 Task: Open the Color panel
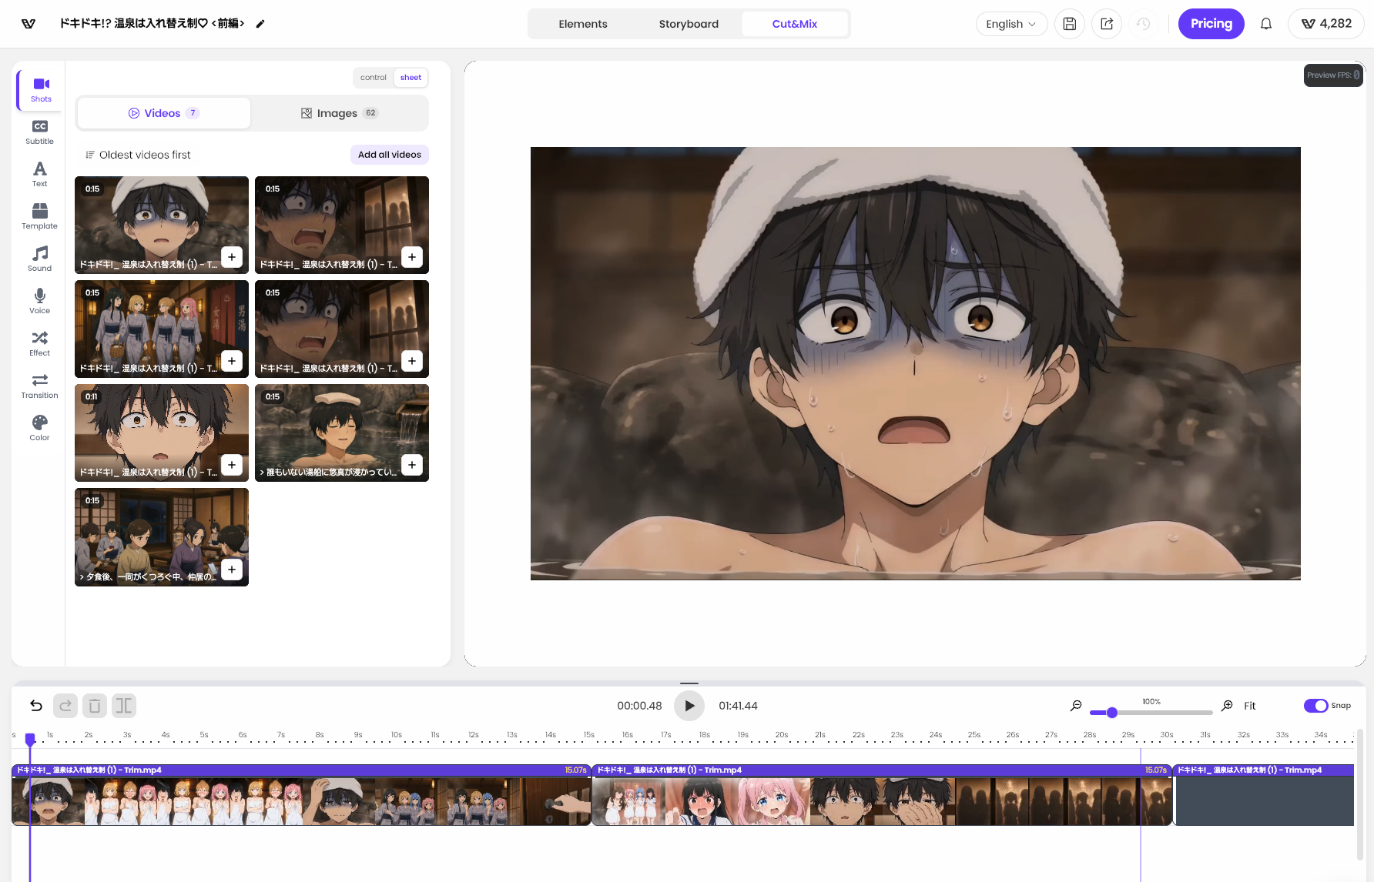(40, 428)
